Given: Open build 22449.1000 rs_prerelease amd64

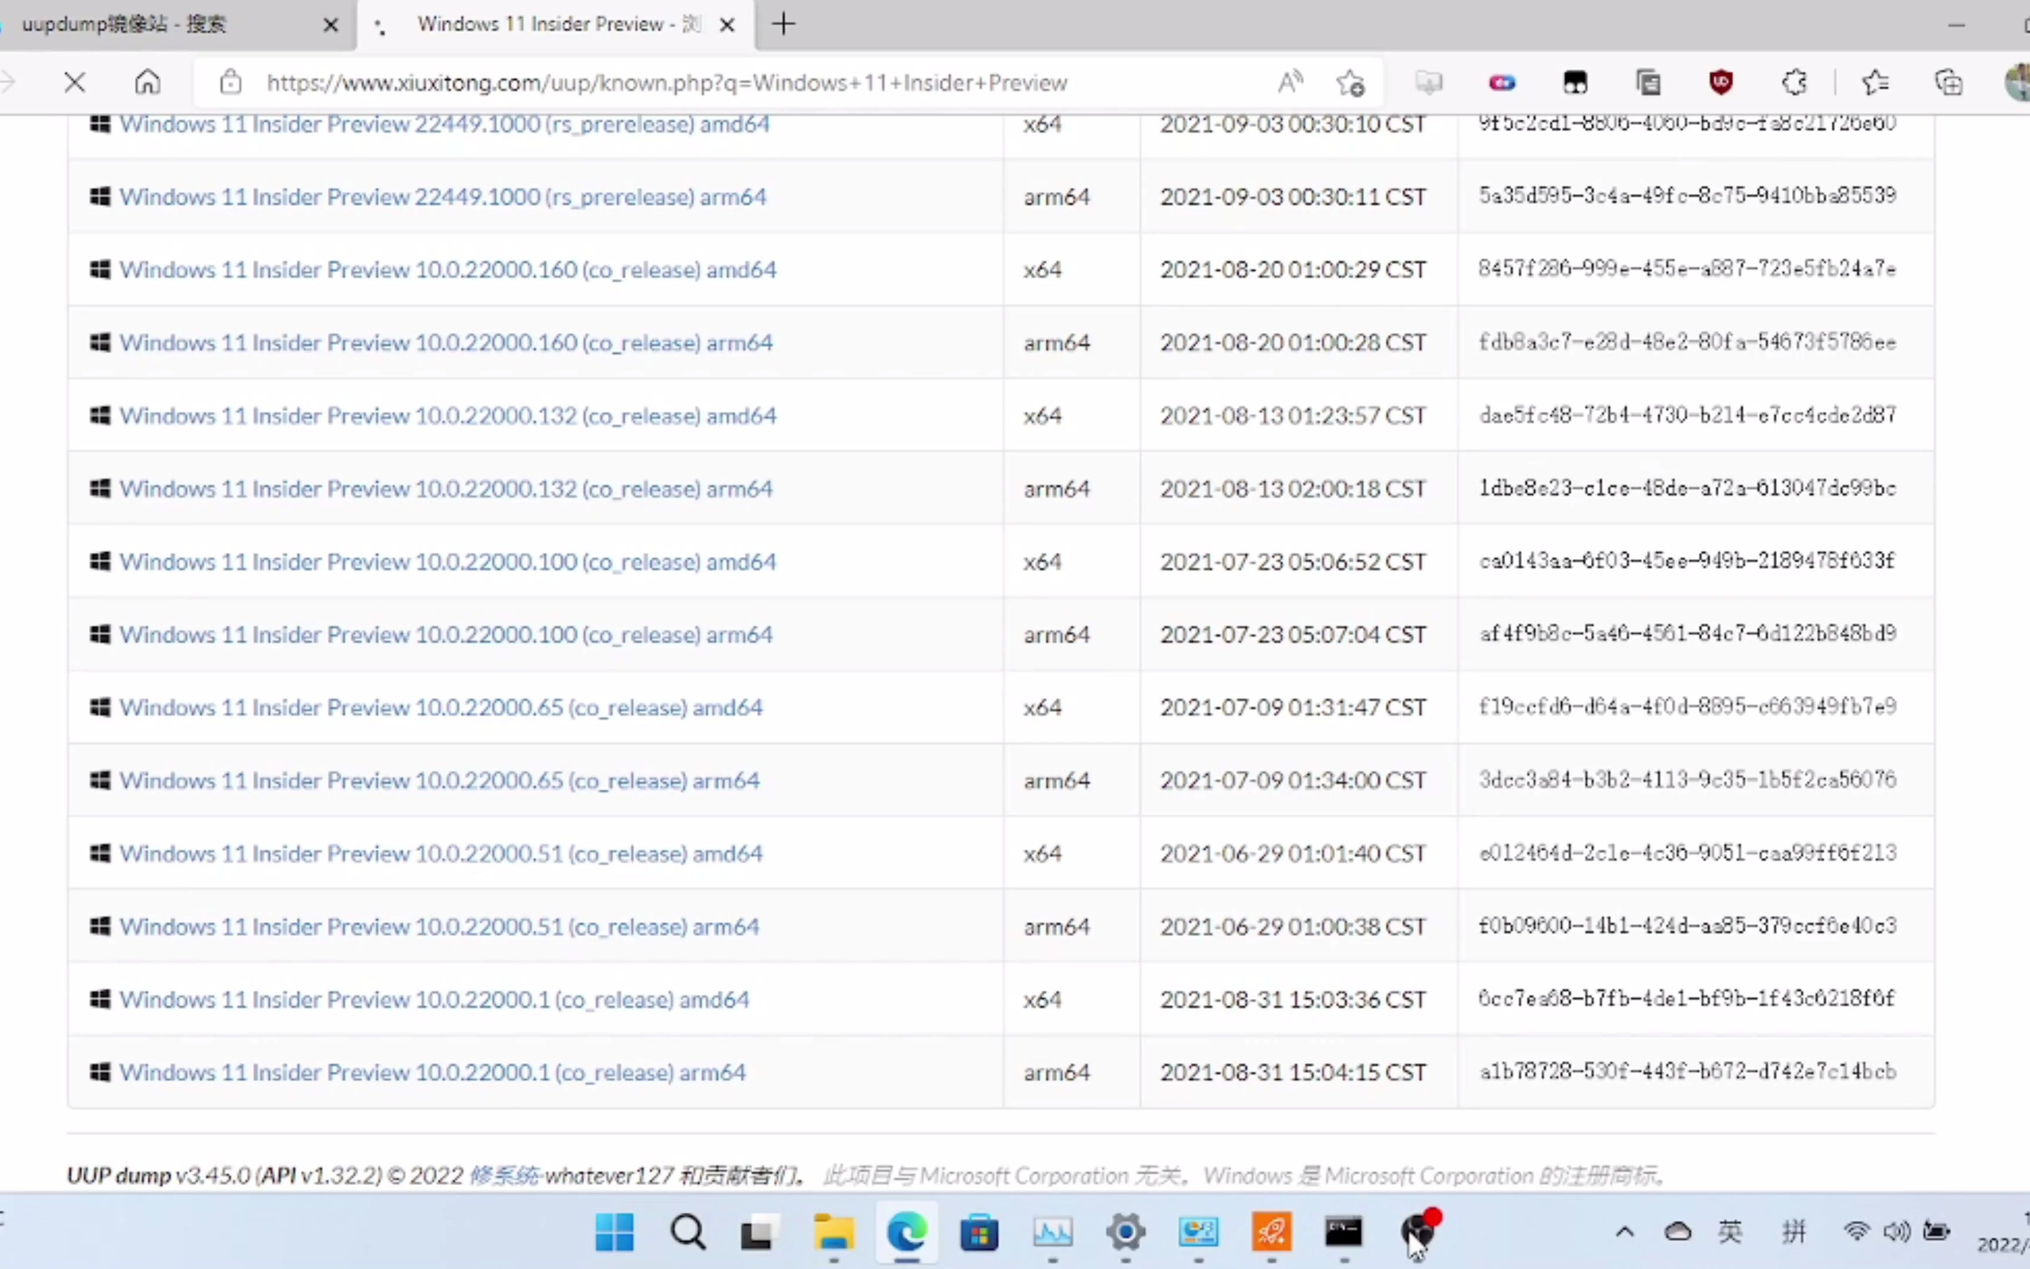Looking at the screenshot, I should click(443, 124).
